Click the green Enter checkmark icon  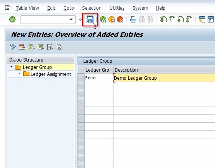click(12, 19)
